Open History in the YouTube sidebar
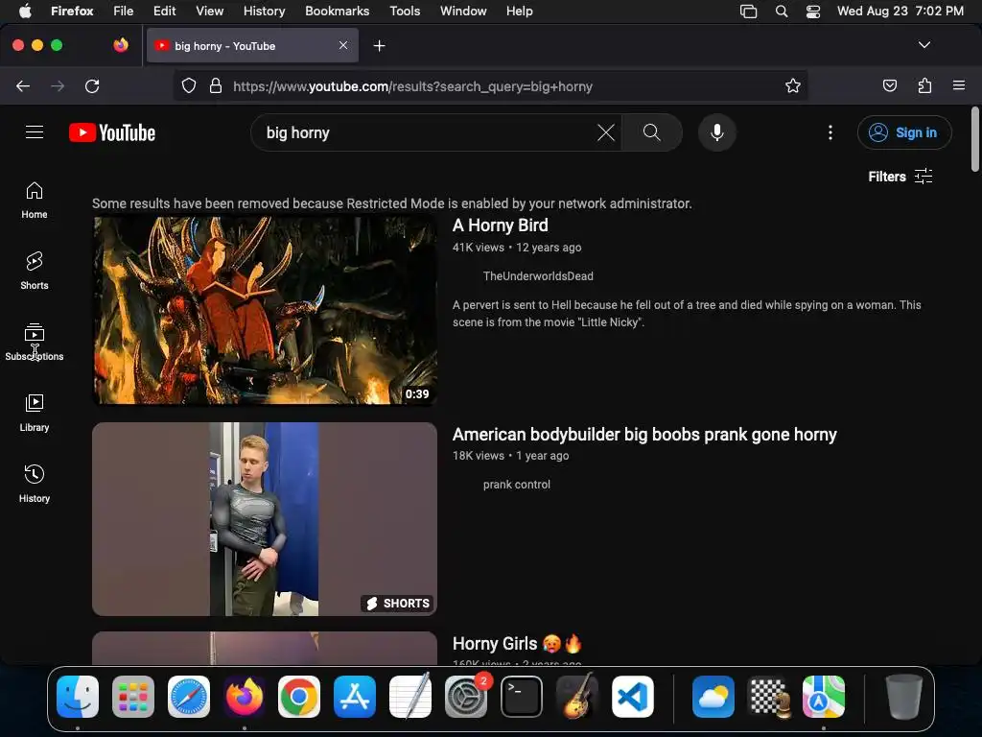This screenshot has height=737, width=982. (35, 484)
